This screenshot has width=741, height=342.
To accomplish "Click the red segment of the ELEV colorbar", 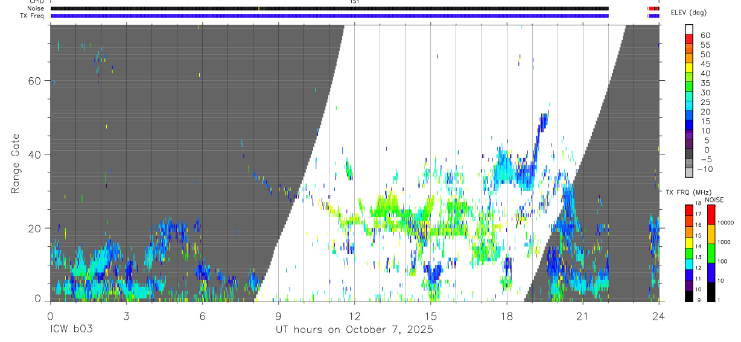I will tap(689, 39).
